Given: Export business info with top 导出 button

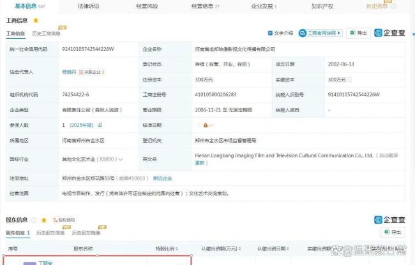Looking at the screenshot, I should coord(358,33).
